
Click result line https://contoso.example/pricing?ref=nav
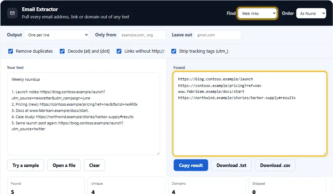220,86
